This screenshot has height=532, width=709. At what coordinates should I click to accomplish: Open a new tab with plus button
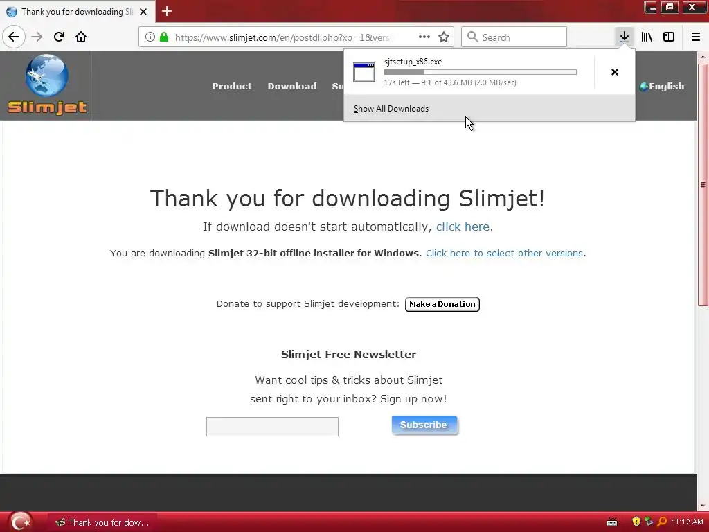click(x=167, y=11)
